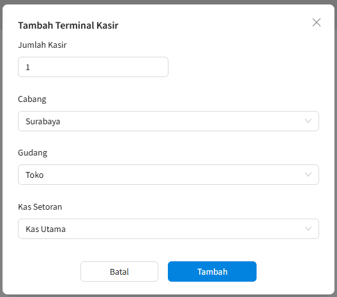Click the Tambah Terminal Kasir dialog title

coord(68,25)
